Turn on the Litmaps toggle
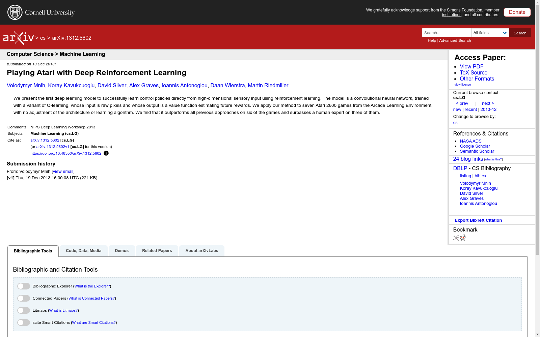 tap(24, 310)
